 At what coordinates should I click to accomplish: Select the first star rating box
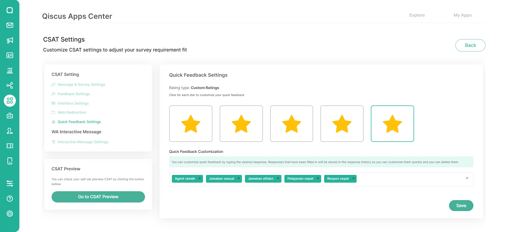coord(191,124)
